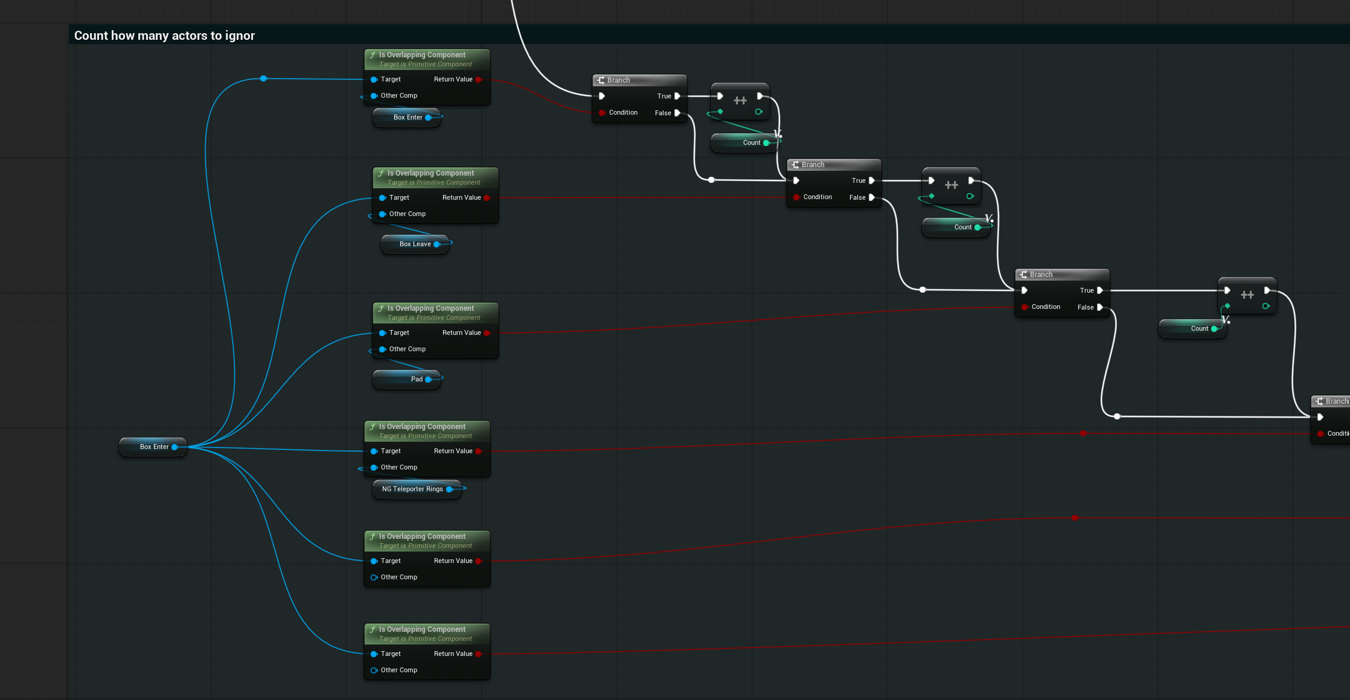Screen dimensions: 1350x700
Task: Click Condition pin on the topmost Branch
Action: (x=602, y=113)
